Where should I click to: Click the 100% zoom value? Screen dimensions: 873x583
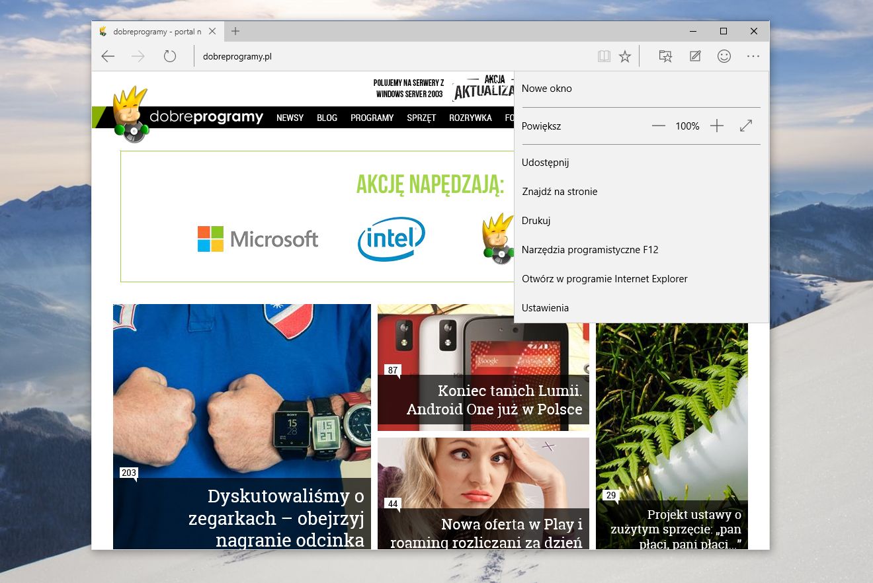687,126
